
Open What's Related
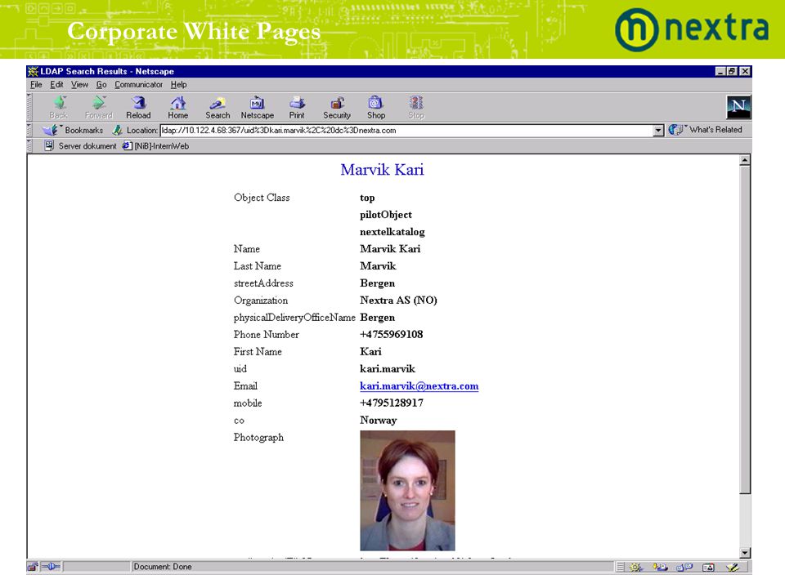tap(706, 130)
